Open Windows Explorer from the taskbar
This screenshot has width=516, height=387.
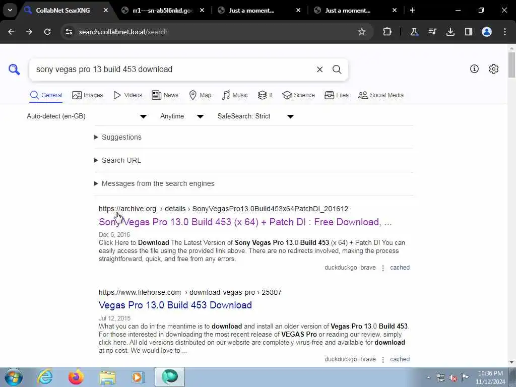coord(107,377)
